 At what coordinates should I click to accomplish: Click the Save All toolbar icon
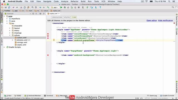6,7
